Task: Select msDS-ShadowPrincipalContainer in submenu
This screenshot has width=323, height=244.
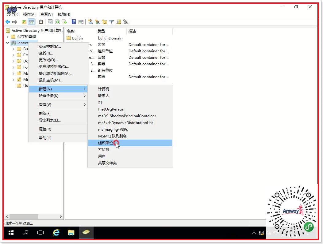Action: pyautogui.click(x=130, y=116)
